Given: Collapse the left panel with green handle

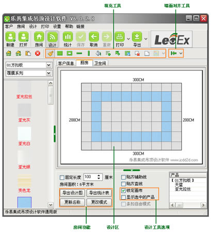Looking at the screenshot, I should 55,134.
